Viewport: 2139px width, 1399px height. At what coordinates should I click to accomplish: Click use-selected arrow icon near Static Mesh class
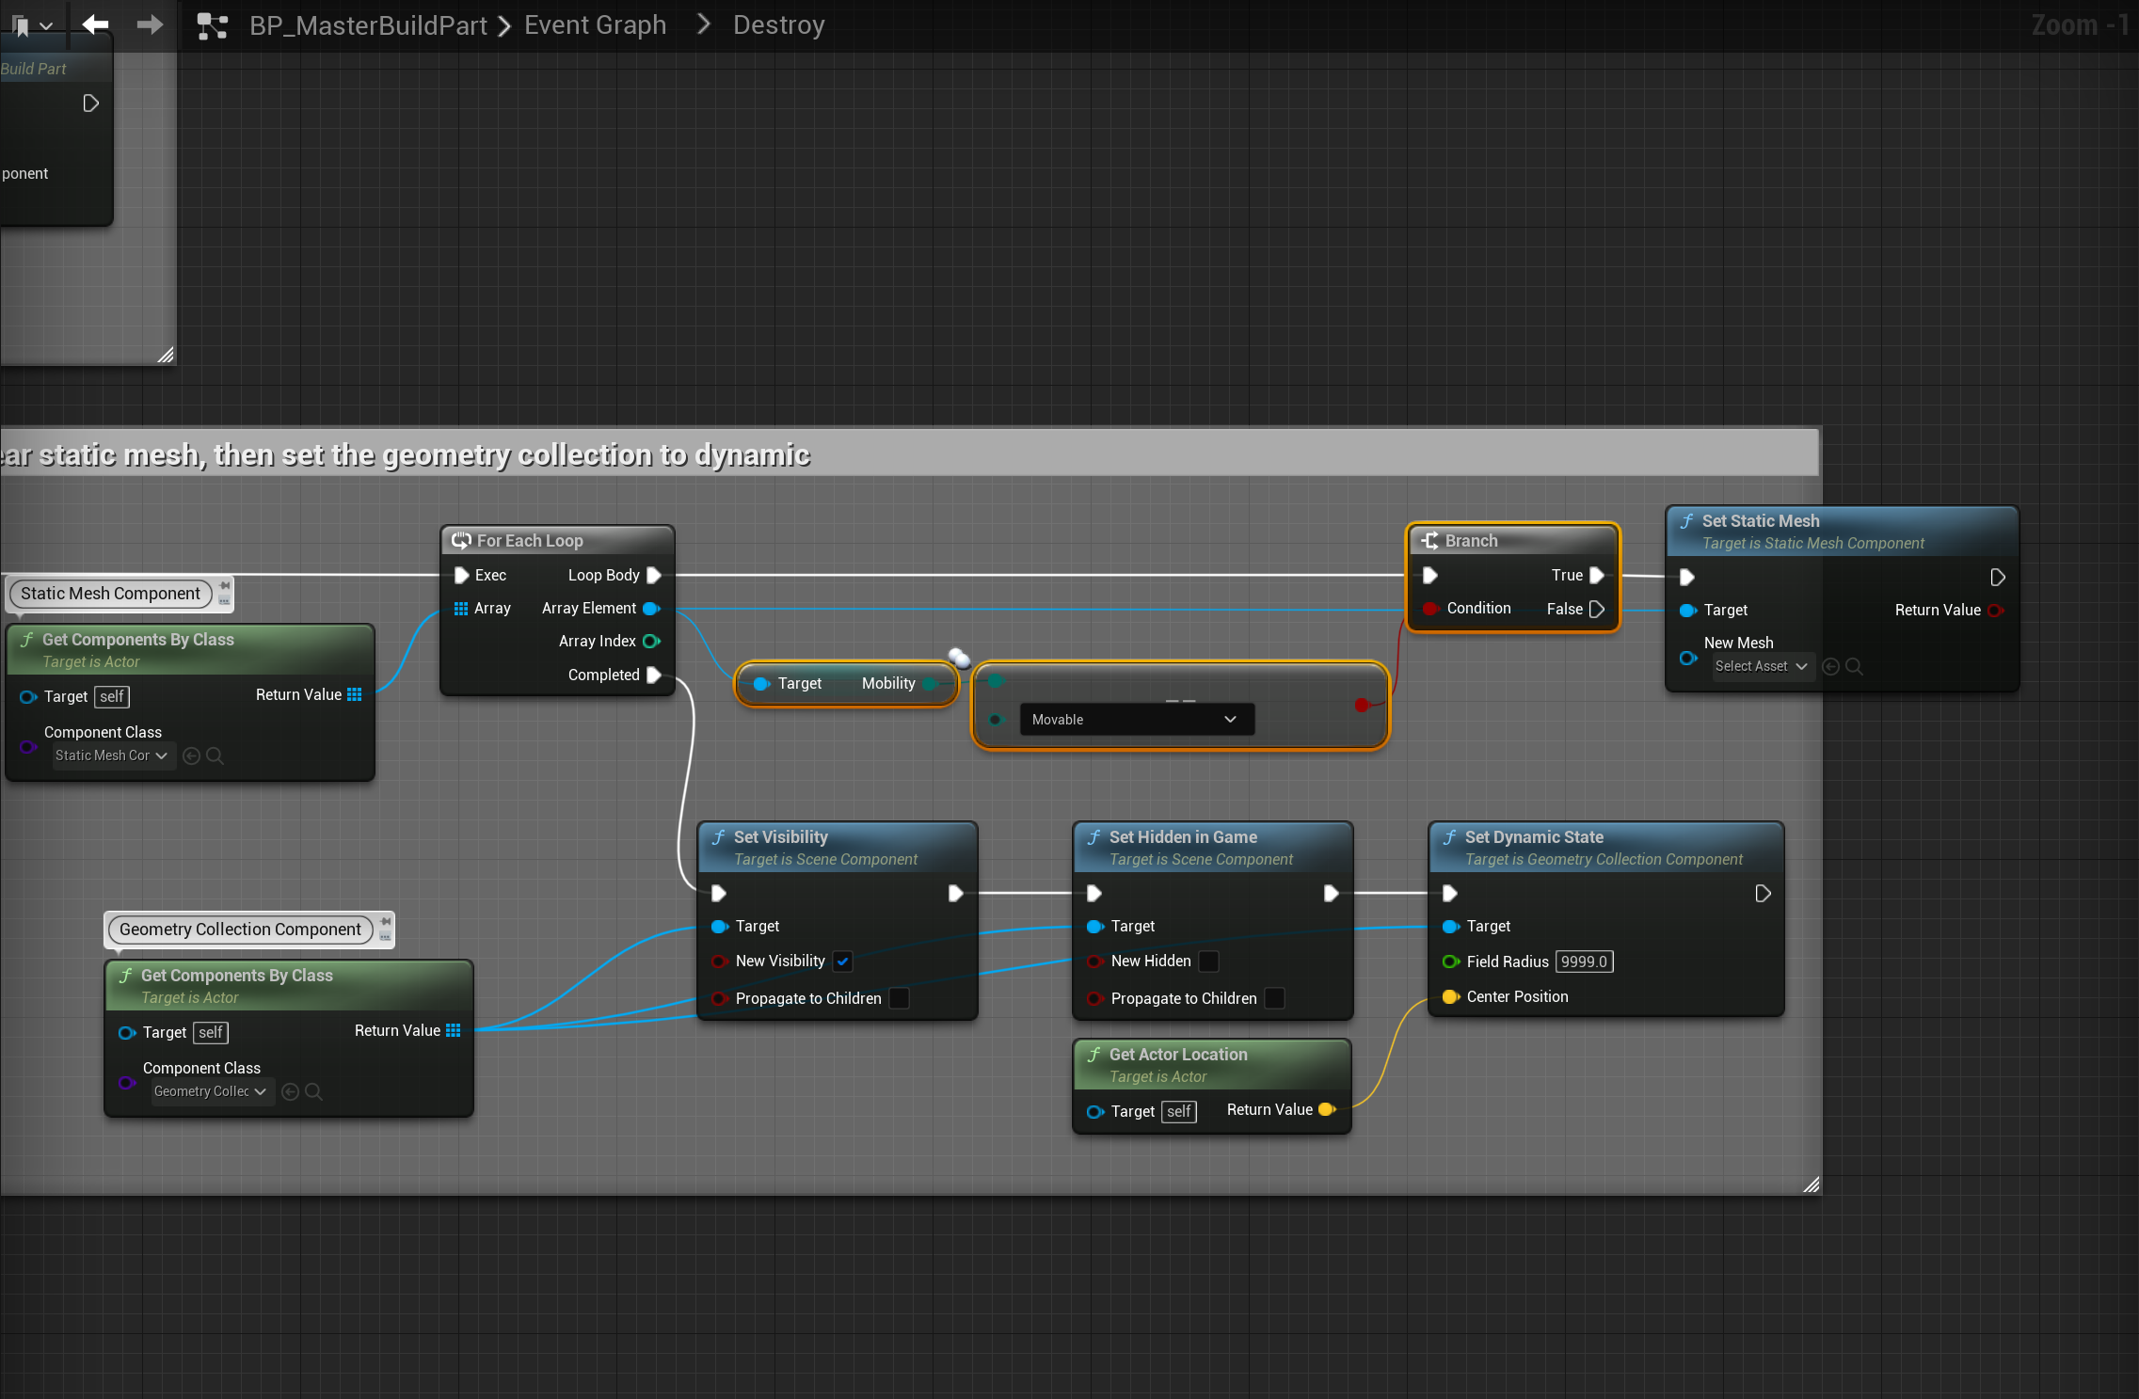191,755
